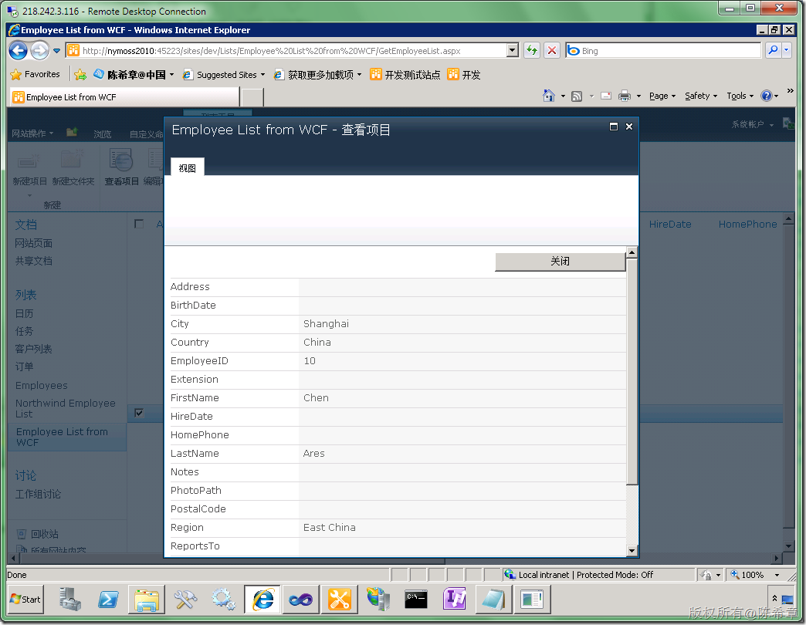The height and width of the screenshot is (625, 806).
Task: Click the dialog vertical scrollbar thumb
Action: point(632,371)
